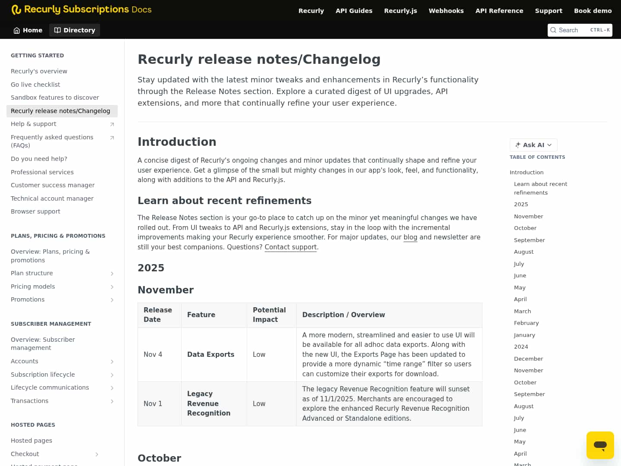The image size is (621, 466).
Task: Open the blog link in the paragraph
Action: click(x=410, y=237)
